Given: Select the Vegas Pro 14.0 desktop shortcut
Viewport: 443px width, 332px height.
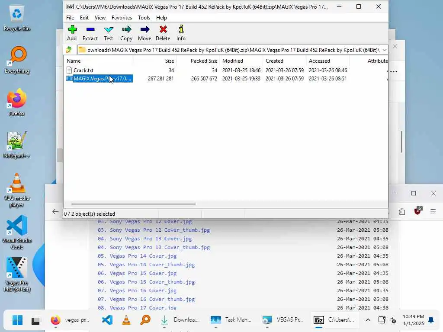Looking at the screenshot, I should pos(17,275).
